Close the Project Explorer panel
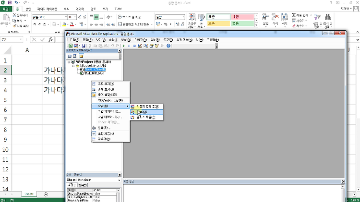The height and width of the screenshot is (202, 360). [120, 51]
